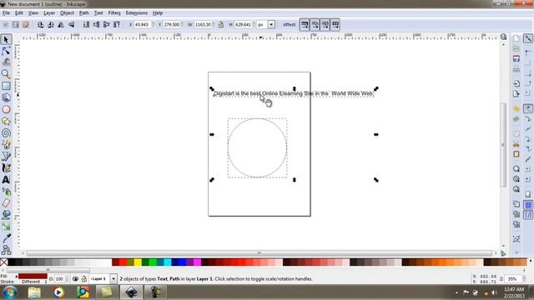Select the Rectangle tool
The image size is (534, 300).
[x=6, y=86]
